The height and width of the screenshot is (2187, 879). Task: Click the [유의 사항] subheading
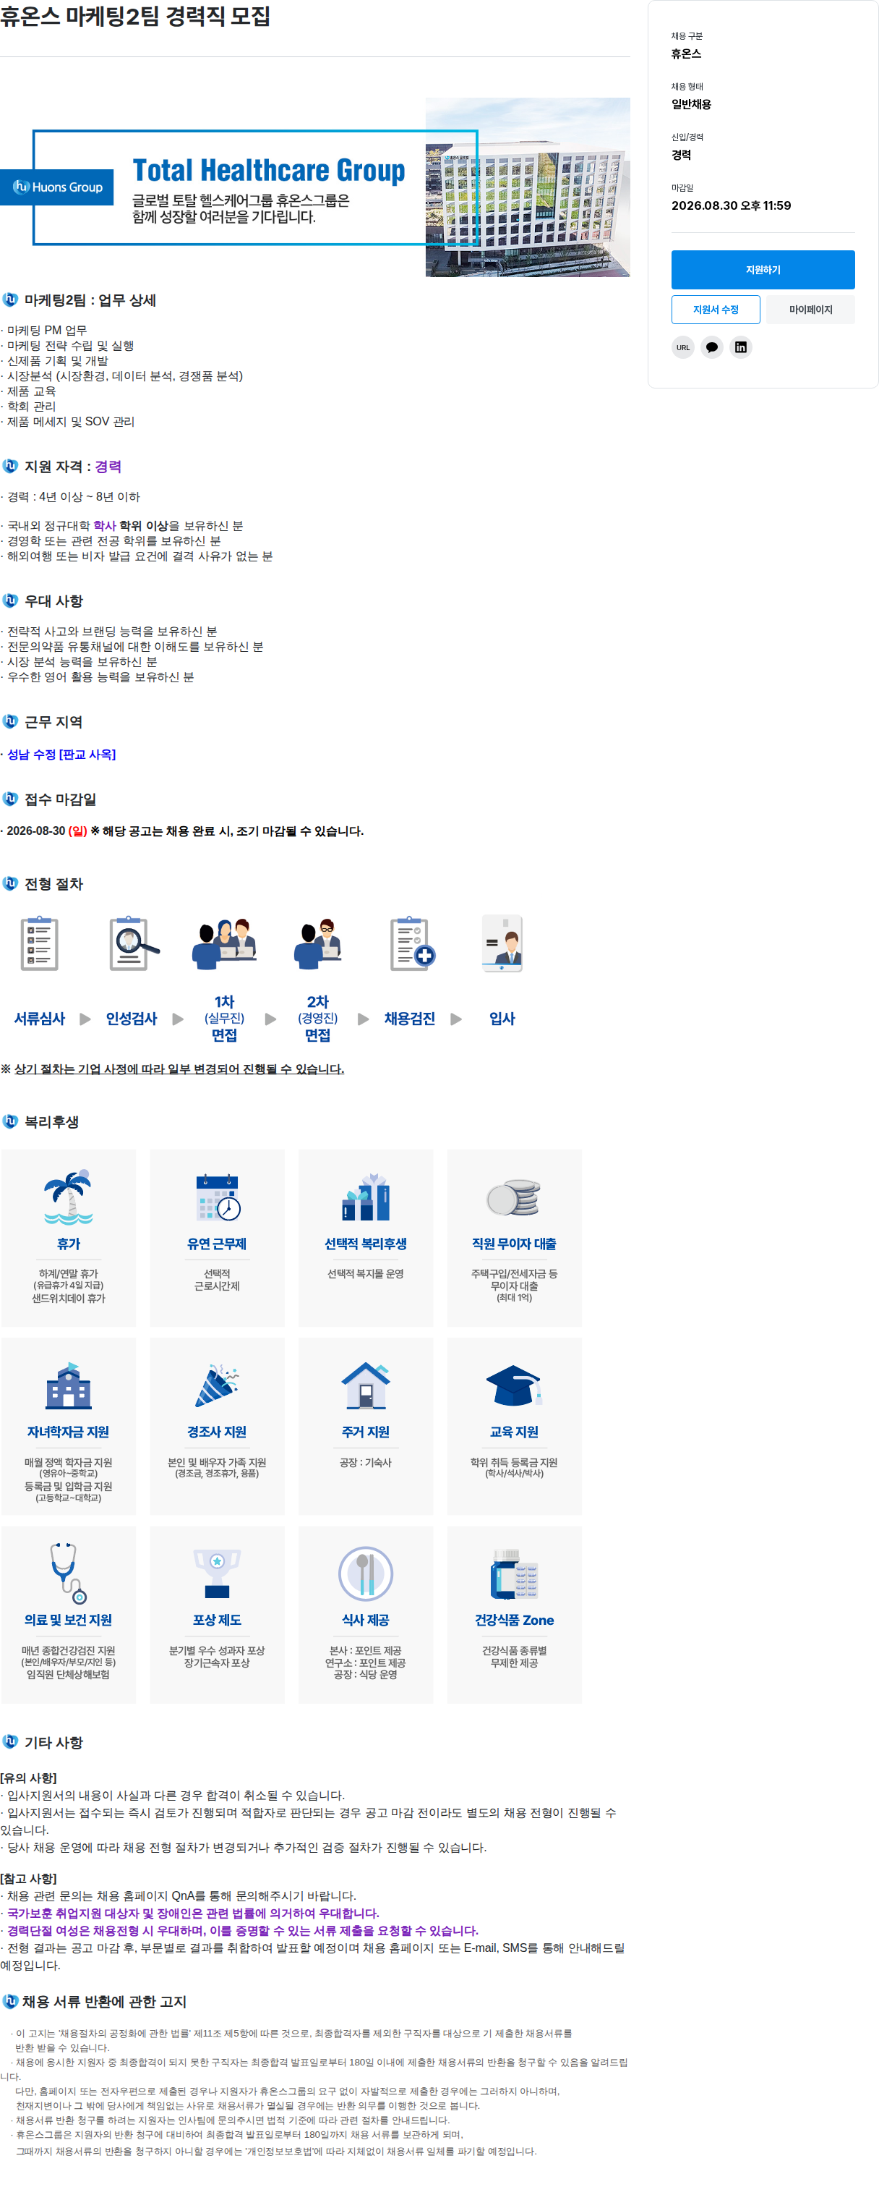28,1778
